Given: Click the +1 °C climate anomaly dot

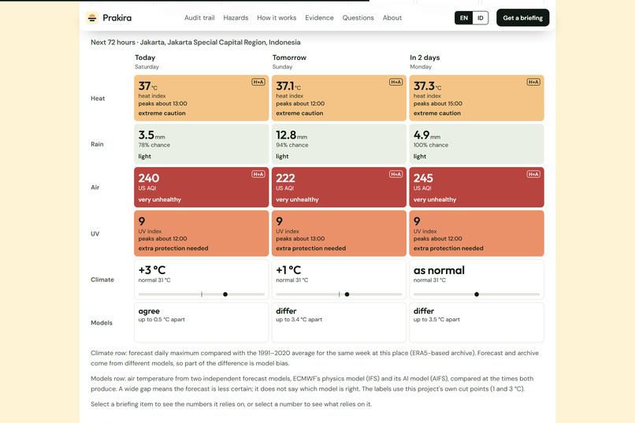Looking at the screenshot, I should [x=347, y=295].
